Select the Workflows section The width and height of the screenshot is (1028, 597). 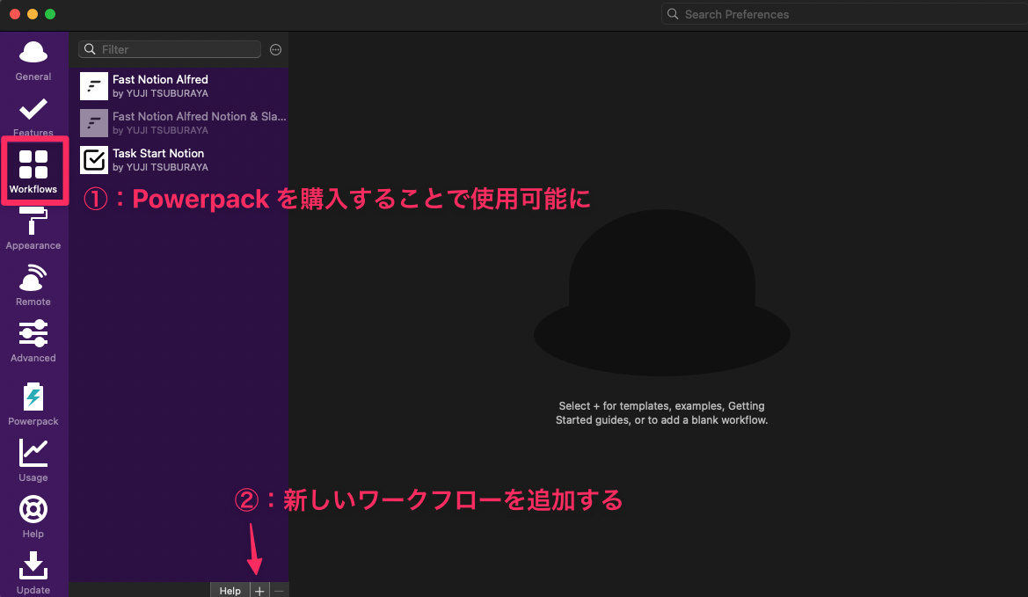(33, 171)
